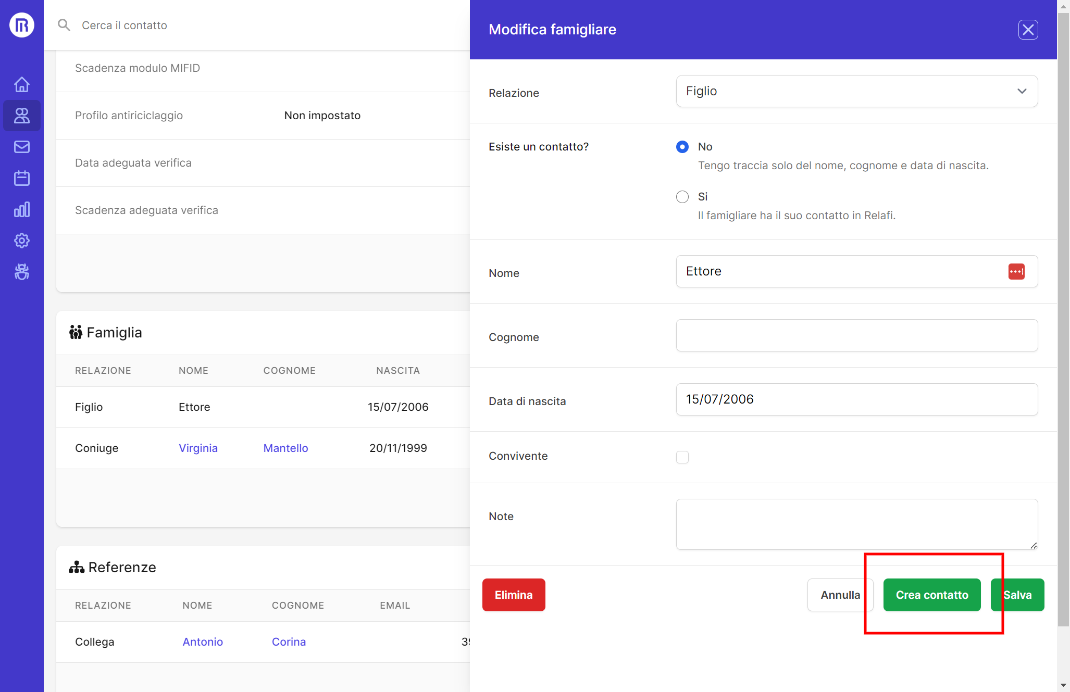This screenshot has width=1070, height=692.
Task: Open the mail envelope sidebar icon
Action: click(x=22, y=147)
